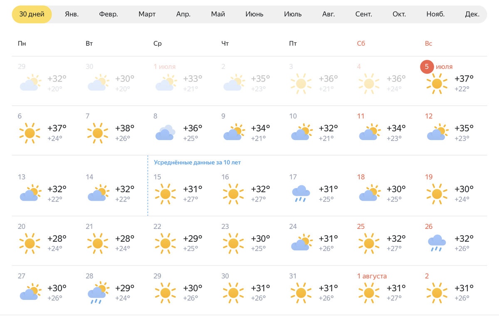Switch to the Июль month tab
The width and height of the screenshot is (499, 316).
(x=293, y=14)
